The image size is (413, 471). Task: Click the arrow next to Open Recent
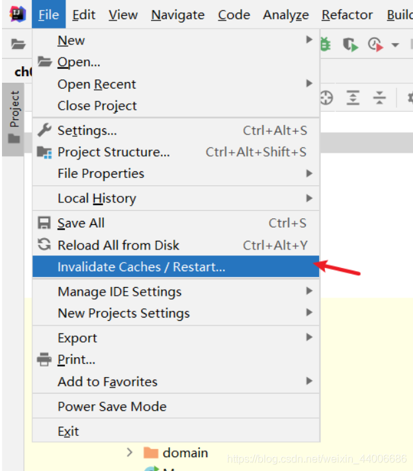[309, 83]
